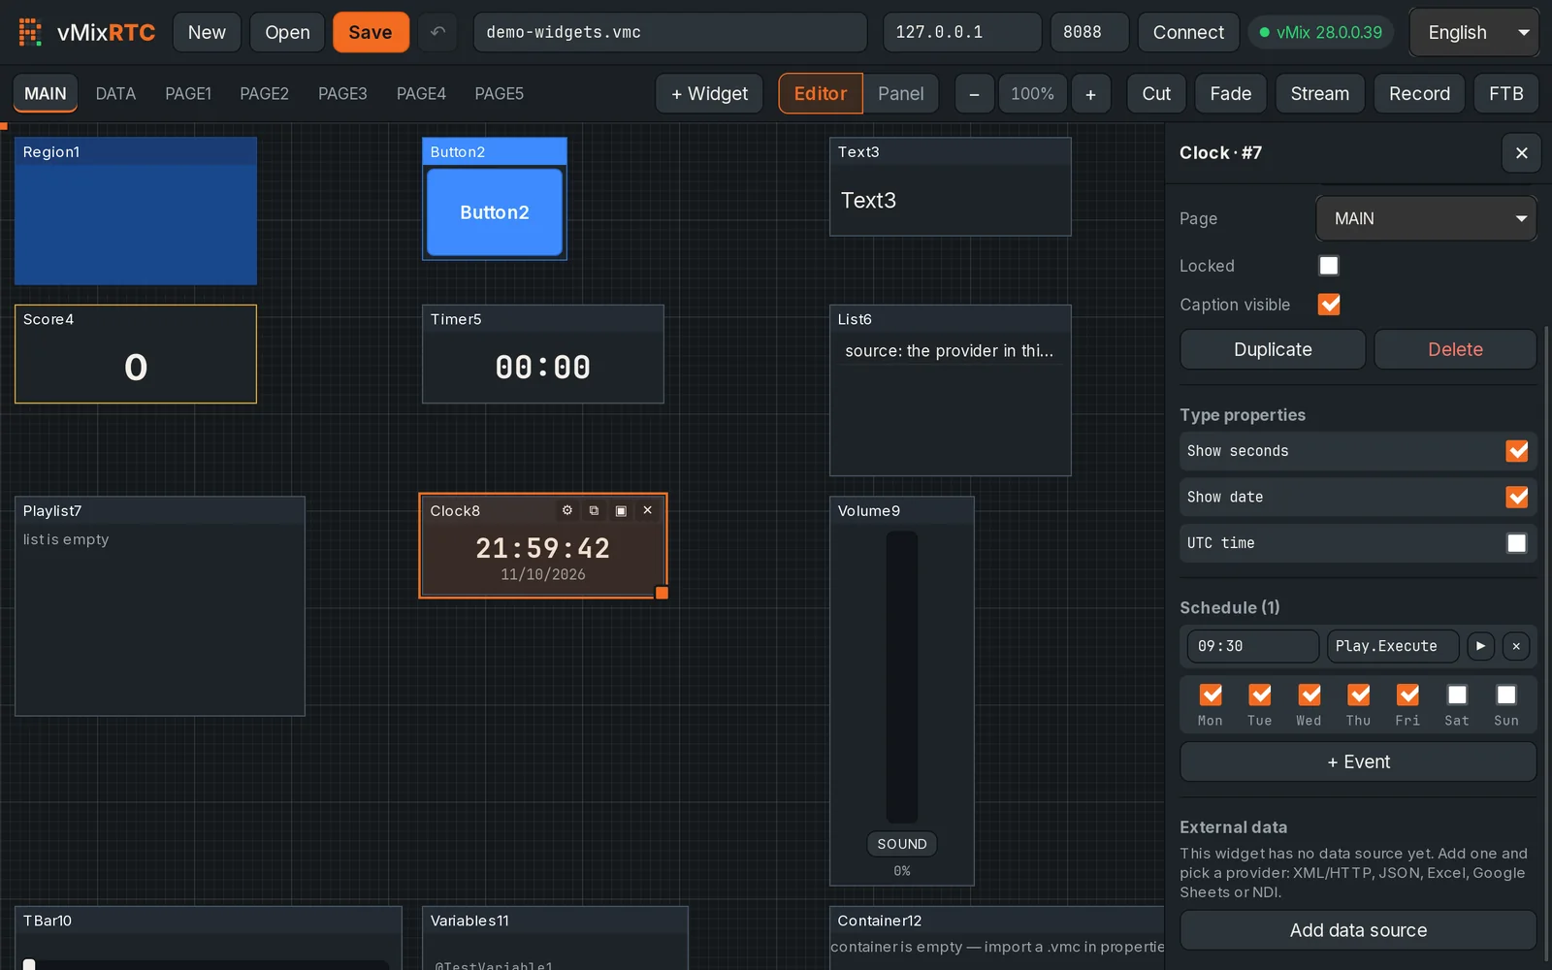Screen dimensions: 1552x970
Task: Disable Show seconds
Action: pos(1517,451)
